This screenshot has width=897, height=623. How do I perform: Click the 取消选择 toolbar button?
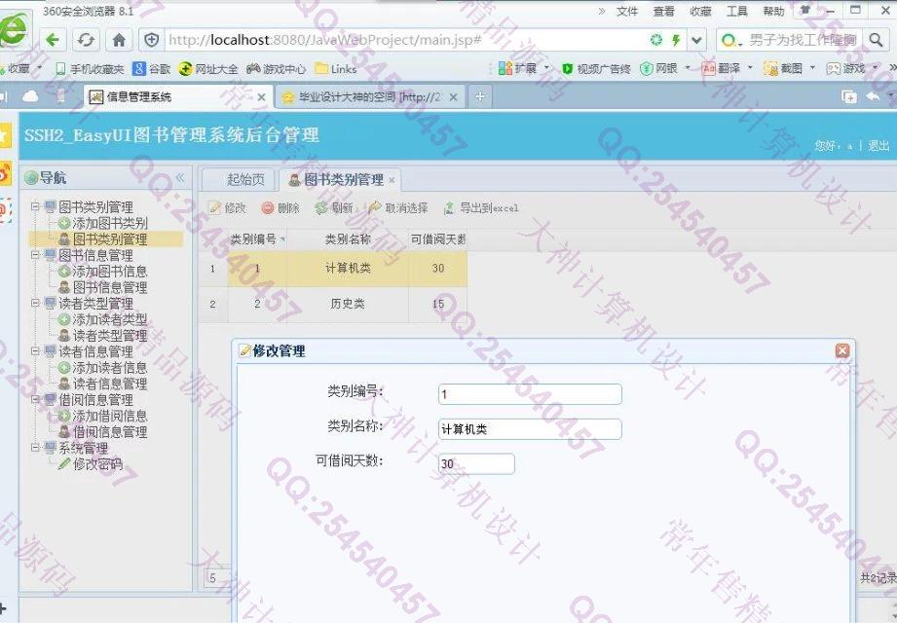(398, 208)
